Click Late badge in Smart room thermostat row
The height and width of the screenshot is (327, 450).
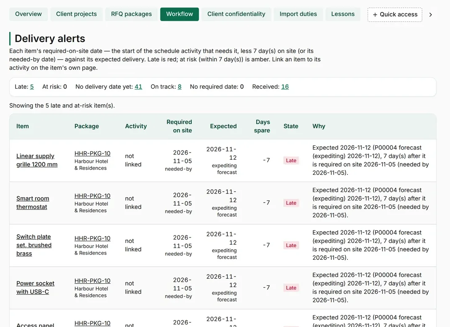tap(291, 203)
